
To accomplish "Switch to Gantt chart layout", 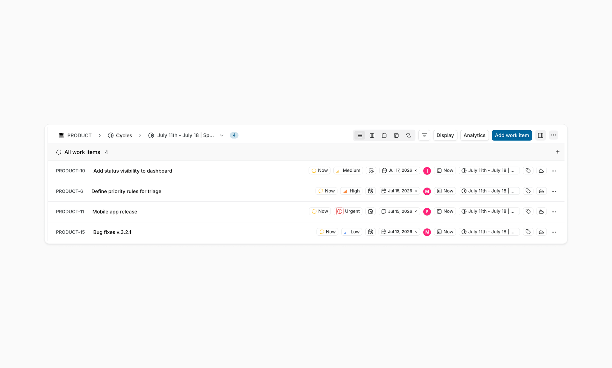I will tap(408, 135).
